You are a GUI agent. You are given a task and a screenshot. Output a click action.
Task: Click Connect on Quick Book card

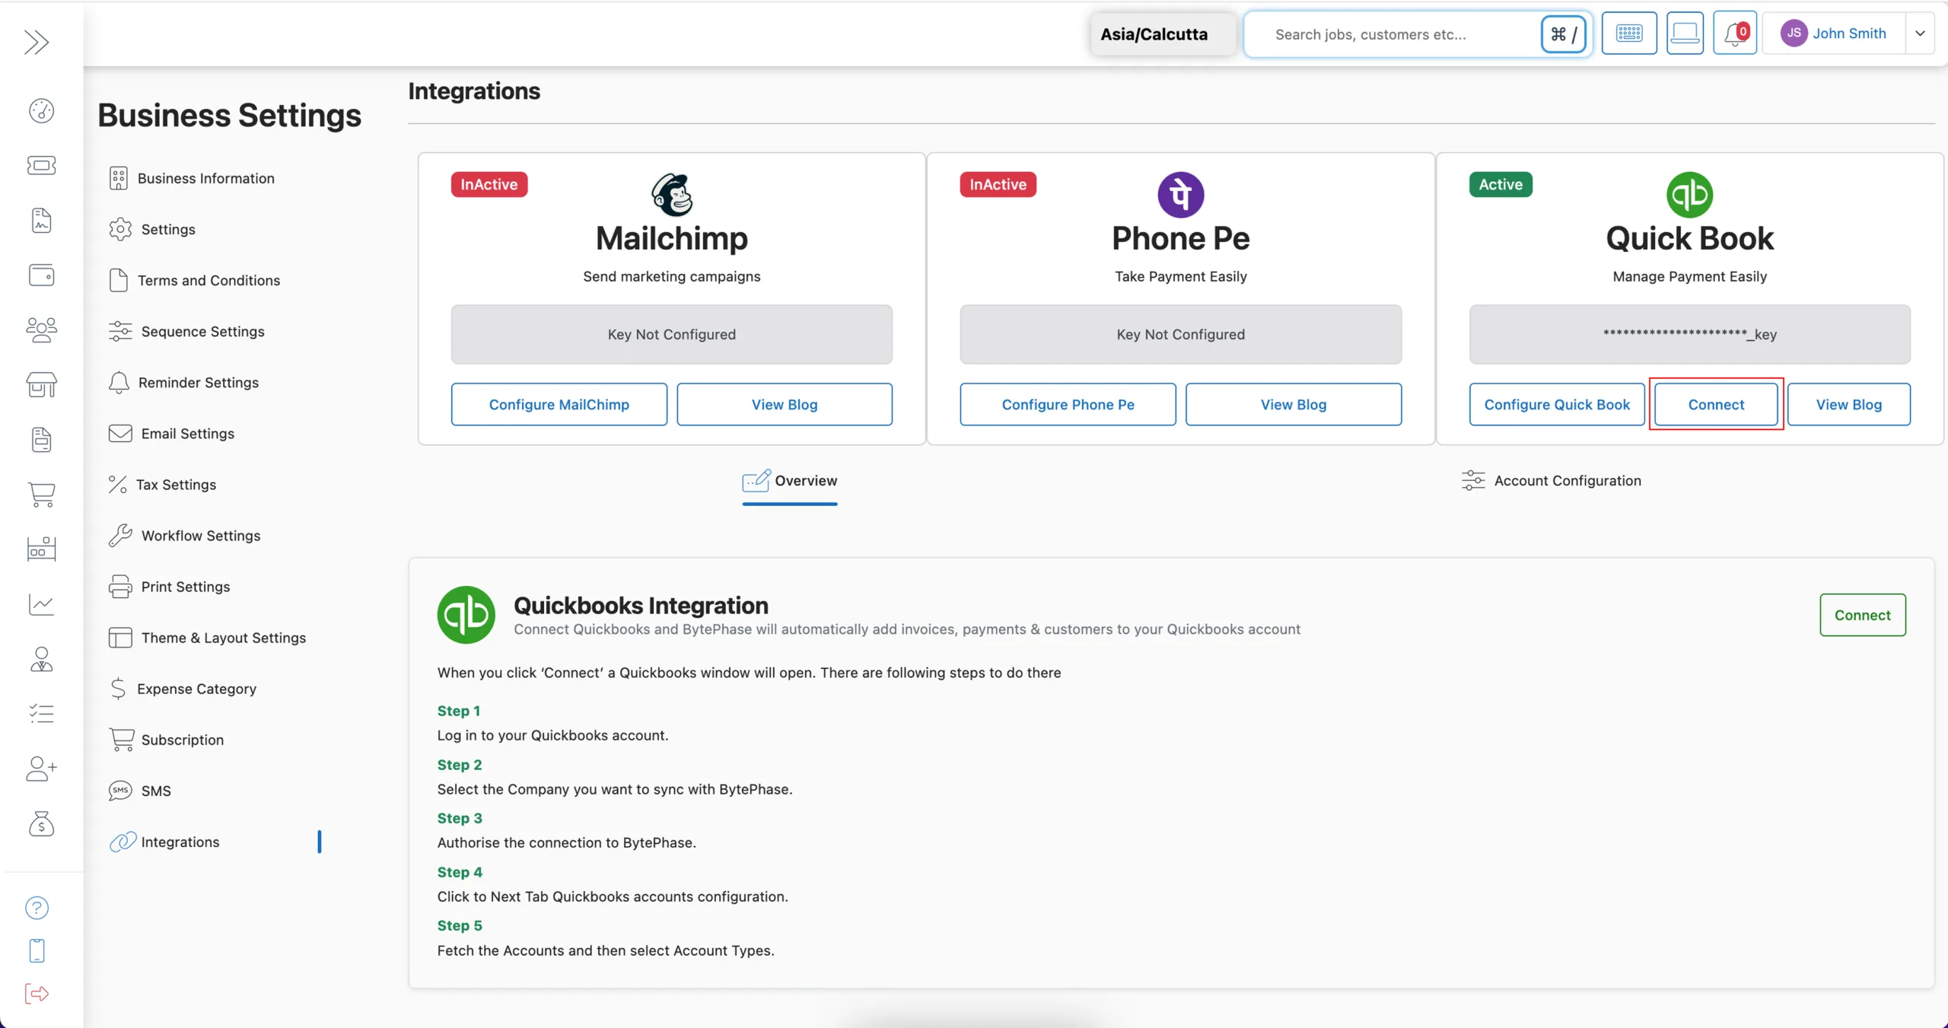[1716, 404]
